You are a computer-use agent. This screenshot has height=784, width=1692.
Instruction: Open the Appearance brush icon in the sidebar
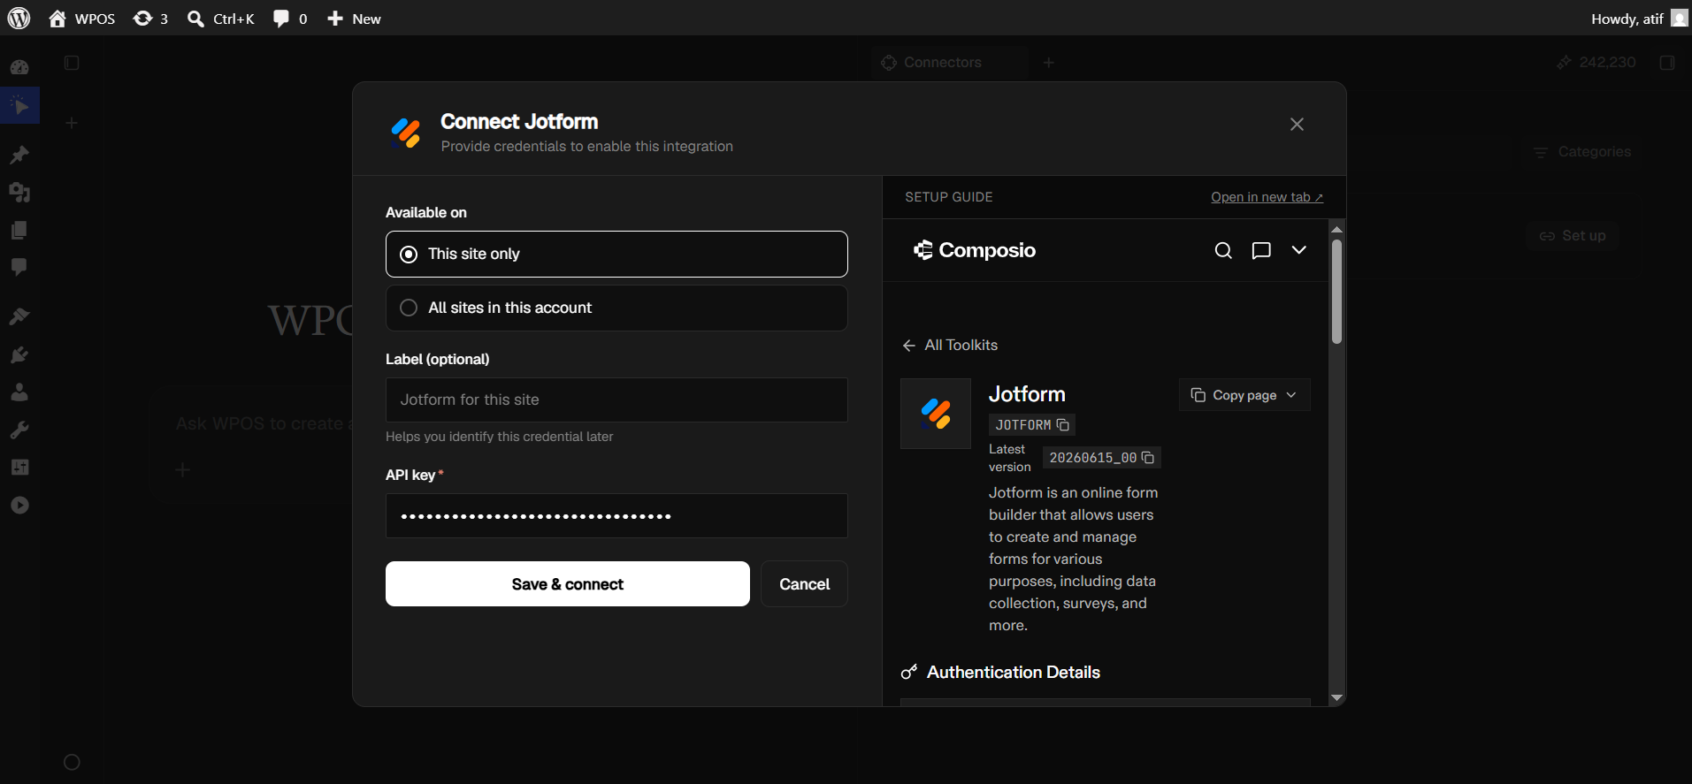click(x=19, y=316)
